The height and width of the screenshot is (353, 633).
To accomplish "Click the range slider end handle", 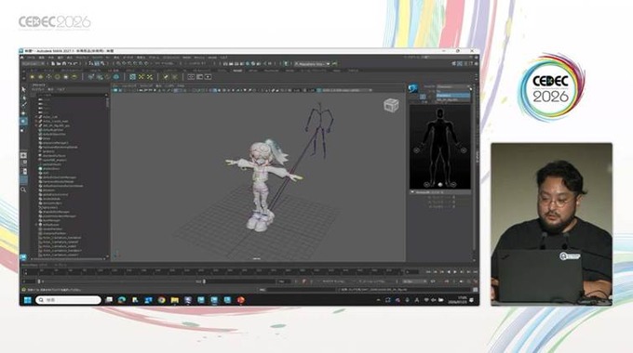I will (x=204, y=281).
